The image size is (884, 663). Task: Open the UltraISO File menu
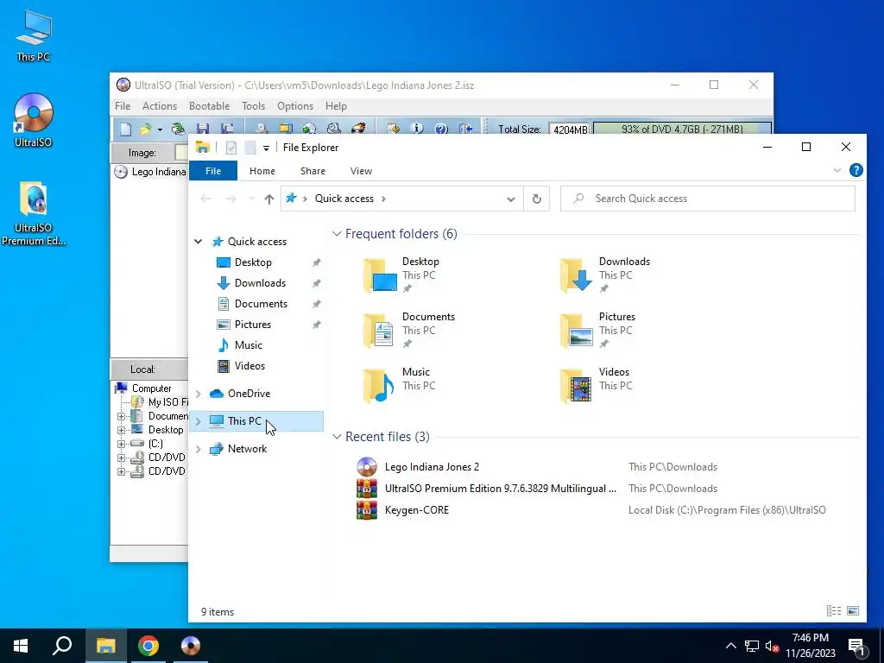point(123,106)
